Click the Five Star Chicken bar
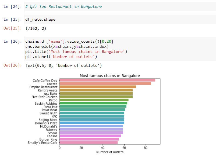This screenshot has width=216, height=158. point(96,97)
